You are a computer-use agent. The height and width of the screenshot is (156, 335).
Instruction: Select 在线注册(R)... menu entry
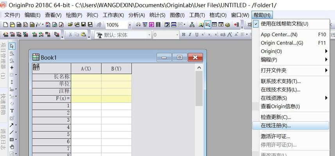point(290,126)
